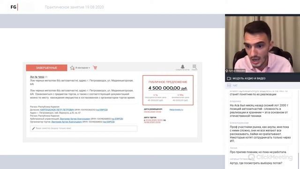The image size is (300, 169).
Task: Click the red shopping cart icon
Action: click(x=95, y=68)
